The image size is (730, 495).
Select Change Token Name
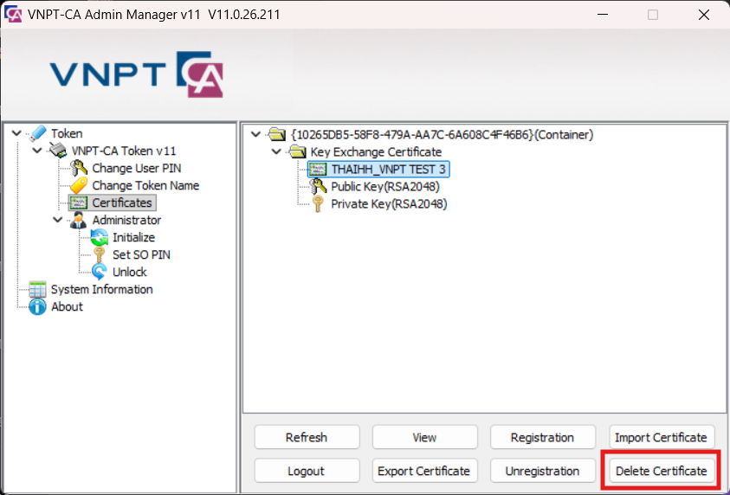click(x=145, y=185)
